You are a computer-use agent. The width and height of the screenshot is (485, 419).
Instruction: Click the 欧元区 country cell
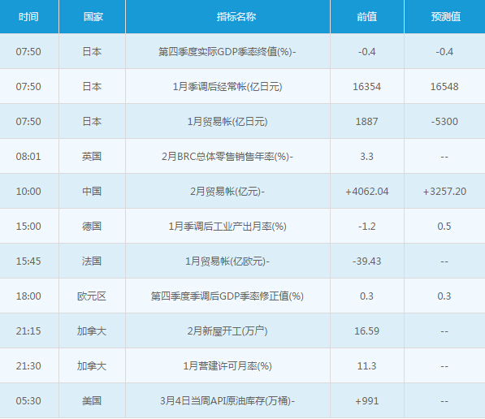[x=92, y=296]
